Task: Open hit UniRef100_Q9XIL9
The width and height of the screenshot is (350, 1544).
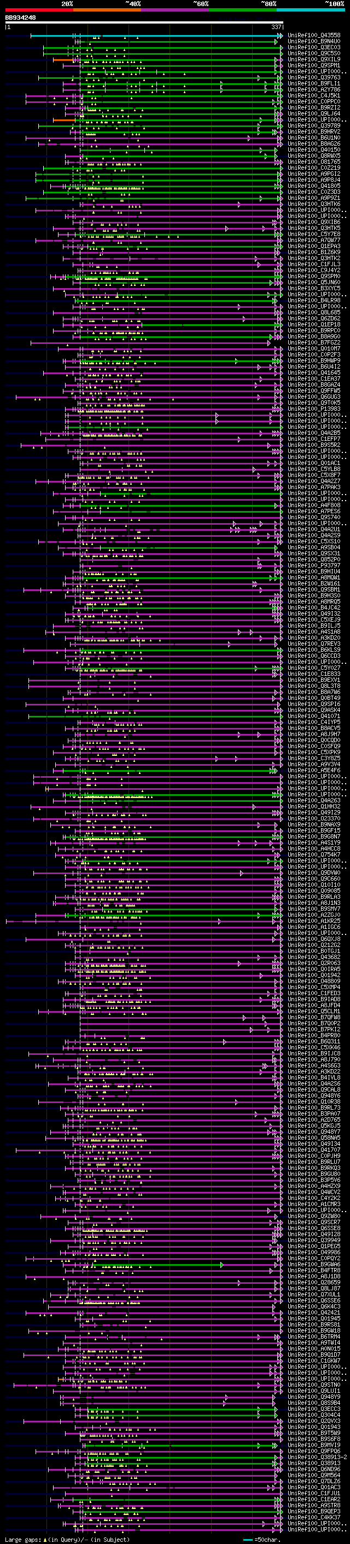Action: click(x=314, y=59)
